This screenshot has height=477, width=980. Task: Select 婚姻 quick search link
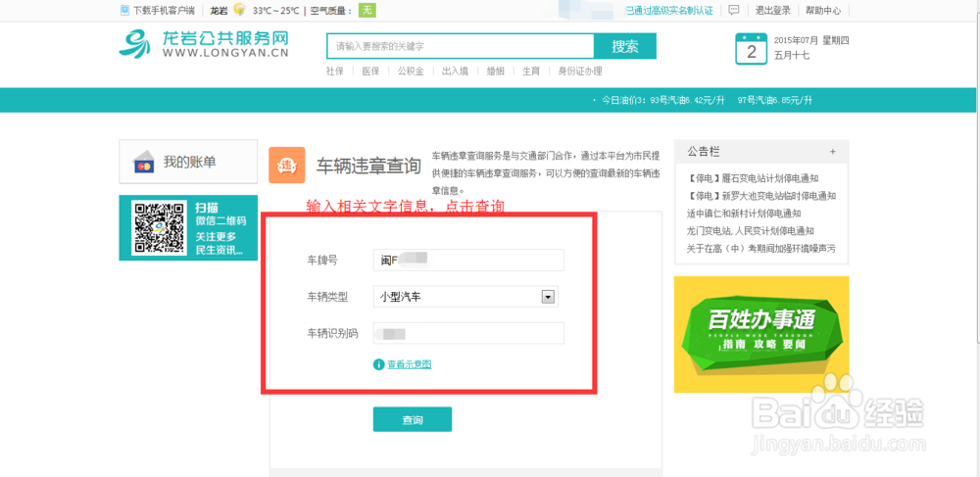click(496, 72)
